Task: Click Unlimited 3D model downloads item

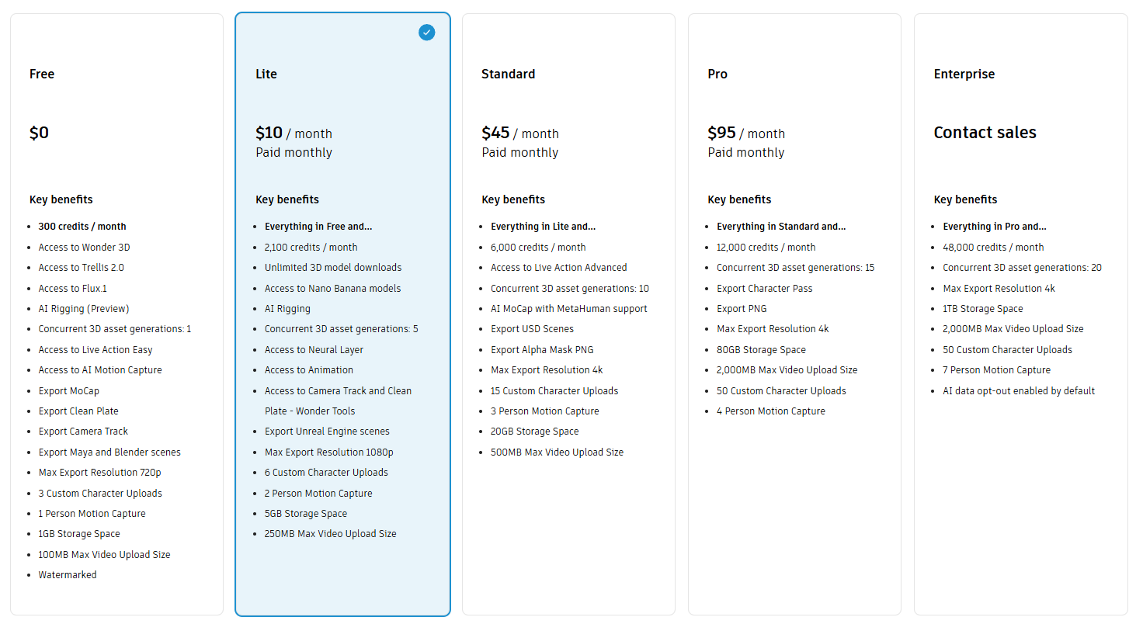Action: click(333, 268)
